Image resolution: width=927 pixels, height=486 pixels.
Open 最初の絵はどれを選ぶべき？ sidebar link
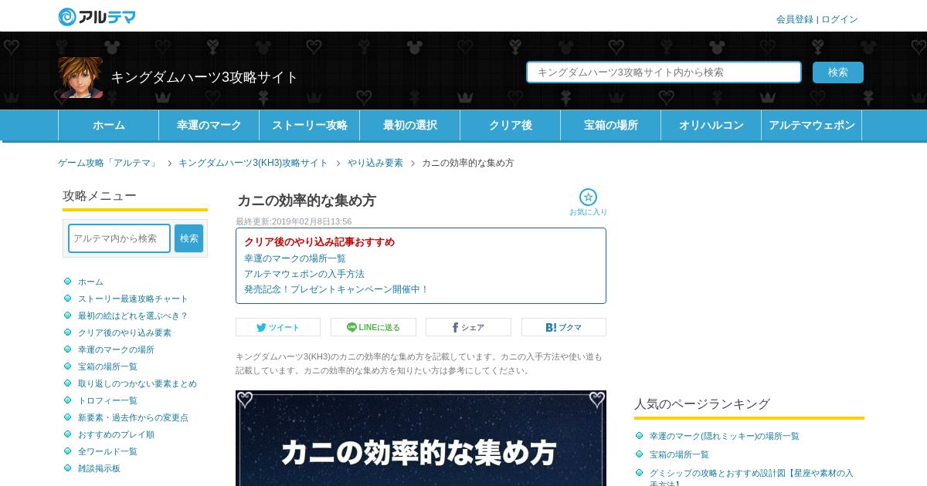(x=133, y=316)
